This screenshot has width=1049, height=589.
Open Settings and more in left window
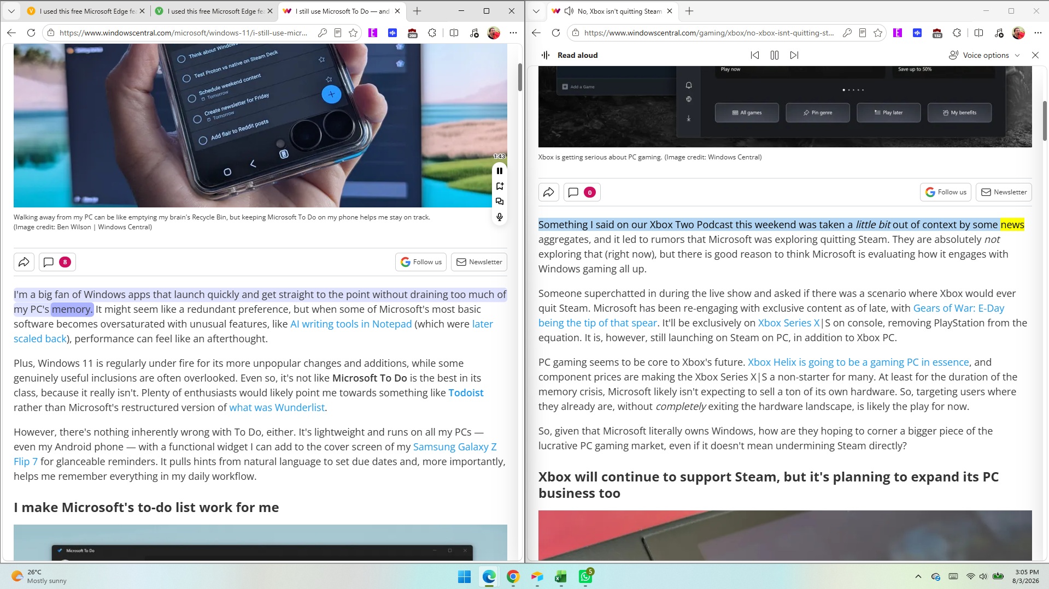tap(513, 33)
